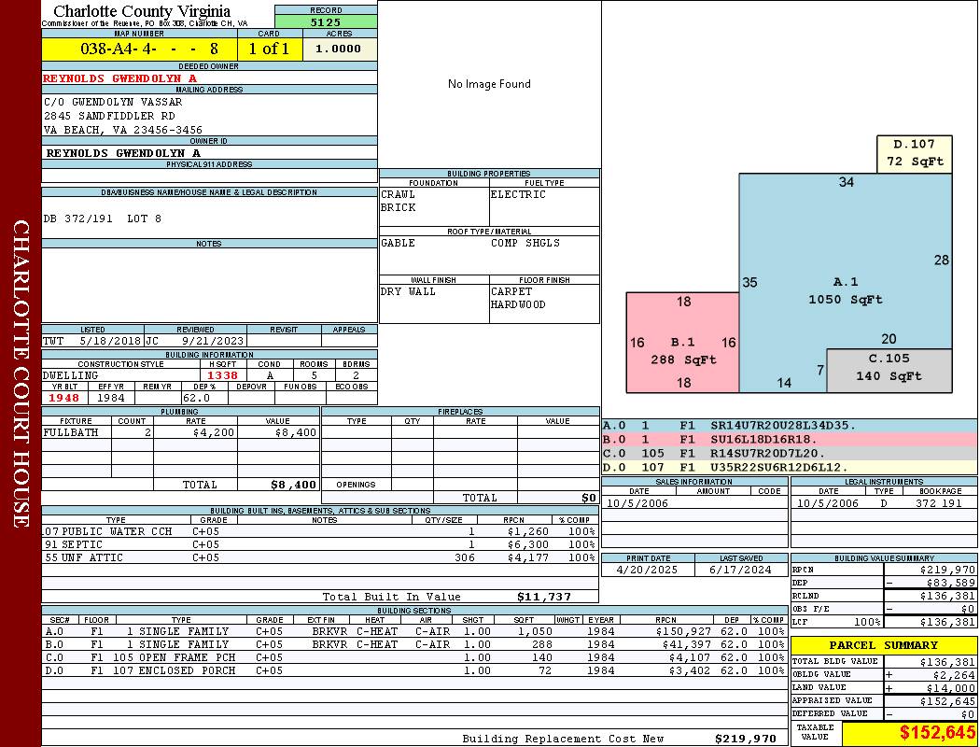980x747 pixels.
Task: Click the 'No Image Found' placeholder
Action: pos(489,84)
